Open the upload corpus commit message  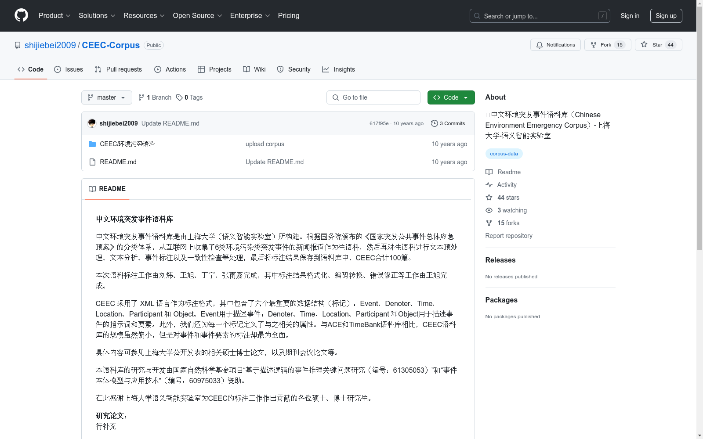[265, 144]
